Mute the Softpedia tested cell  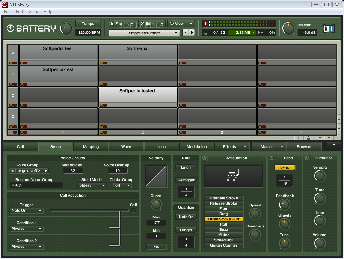pyautogui.click(x=105, y=105)
